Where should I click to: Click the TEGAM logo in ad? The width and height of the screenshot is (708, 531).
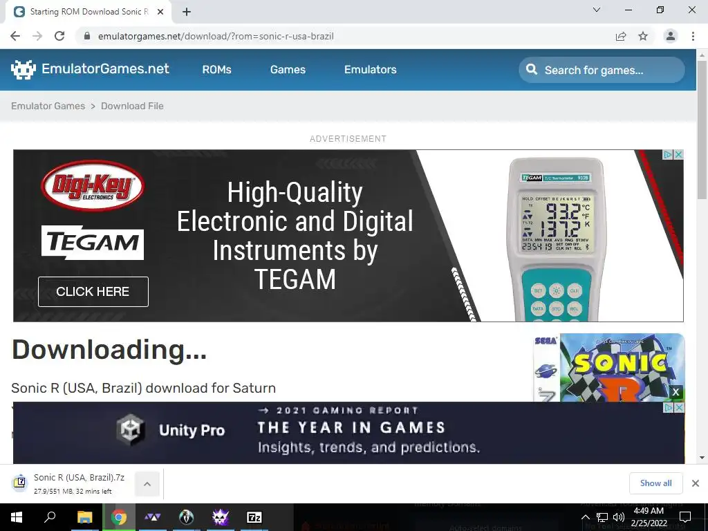[x=93, y=243]
